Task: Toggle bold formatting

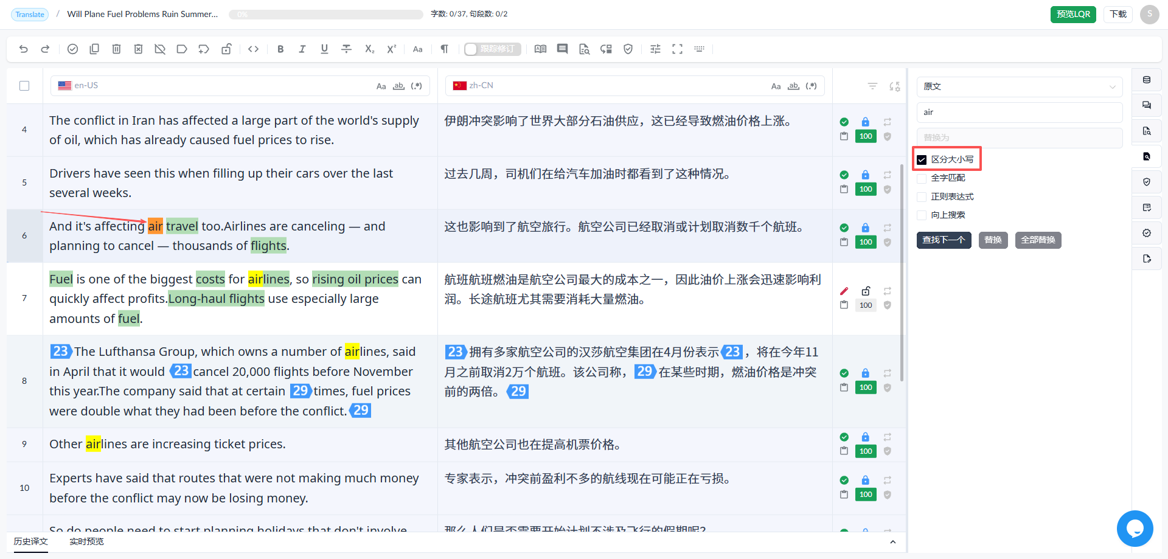Action: pyautogui.click(x=280, y=49)
